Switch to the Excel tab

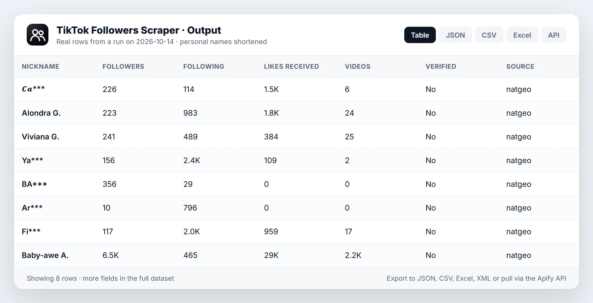(x=522, y=35)
